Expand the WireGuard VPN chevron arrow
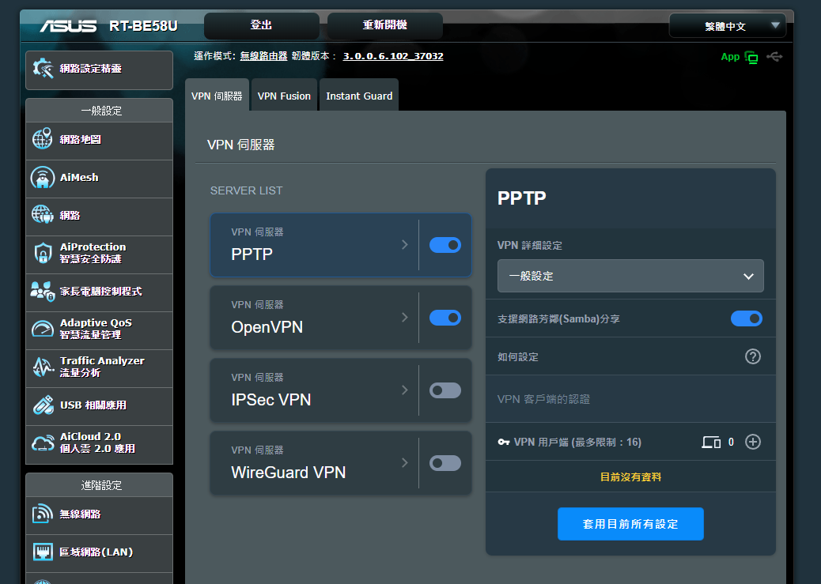Image resolution: width=821 pixels, height=584 pixels. click(405, 462)
